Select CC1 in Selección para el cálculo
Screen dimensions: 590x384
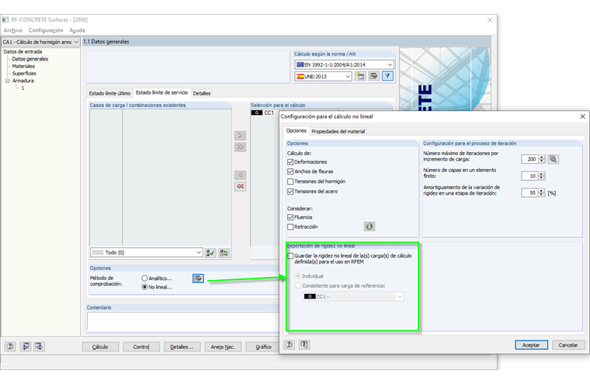tap(264, 112)
